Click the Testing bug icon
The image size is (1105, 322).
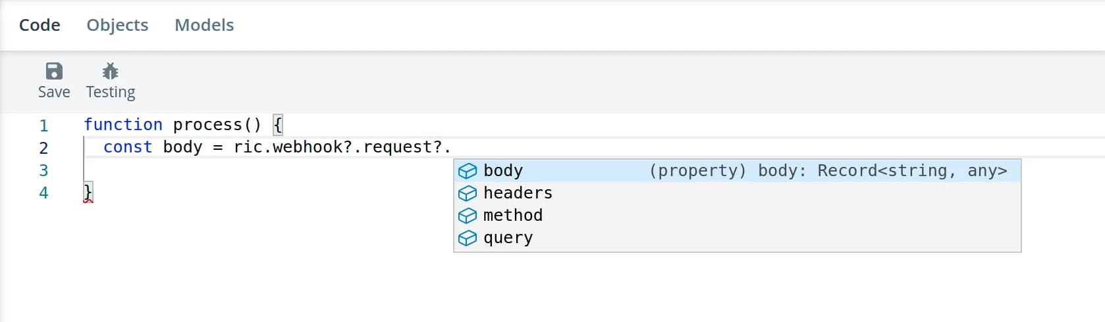110,71
